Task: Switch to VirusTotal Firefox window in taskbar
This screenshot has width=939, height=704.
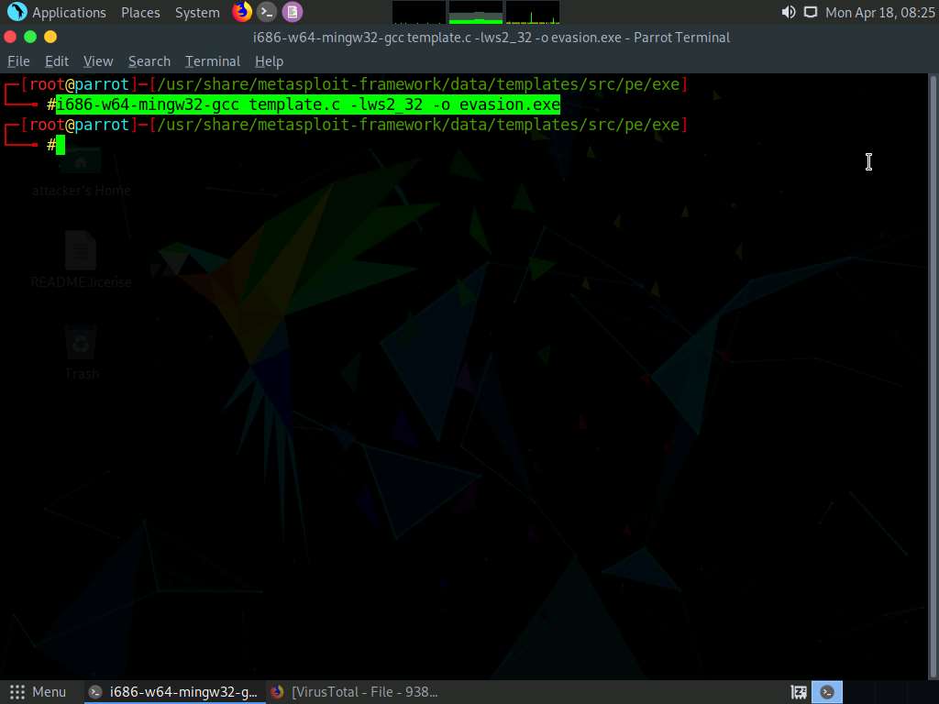Action: pos(355,692)
